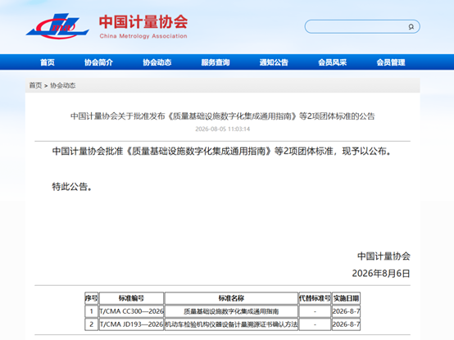Click the 协会动态 breadcrumb link
Image resolution: width=454 pixels, height=340 pixels.
pyautogui.click(x=63, y=85)
